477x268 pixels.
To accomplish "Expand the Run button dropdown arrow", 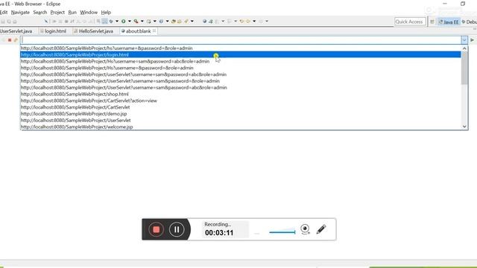I will [x=130, y=22].
